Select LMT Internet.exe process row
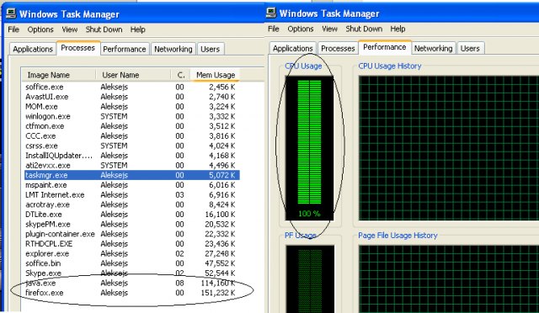Viewport: 539px width, 313px height. pos(132,195)
